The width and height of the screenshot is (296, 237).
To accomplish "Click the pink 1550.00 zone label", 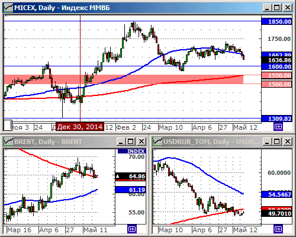I will click(x=276, y=75).
